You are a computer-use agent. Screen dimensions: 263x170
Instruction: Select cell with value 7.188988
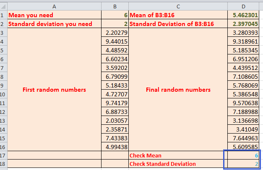[x=243, y=111]
